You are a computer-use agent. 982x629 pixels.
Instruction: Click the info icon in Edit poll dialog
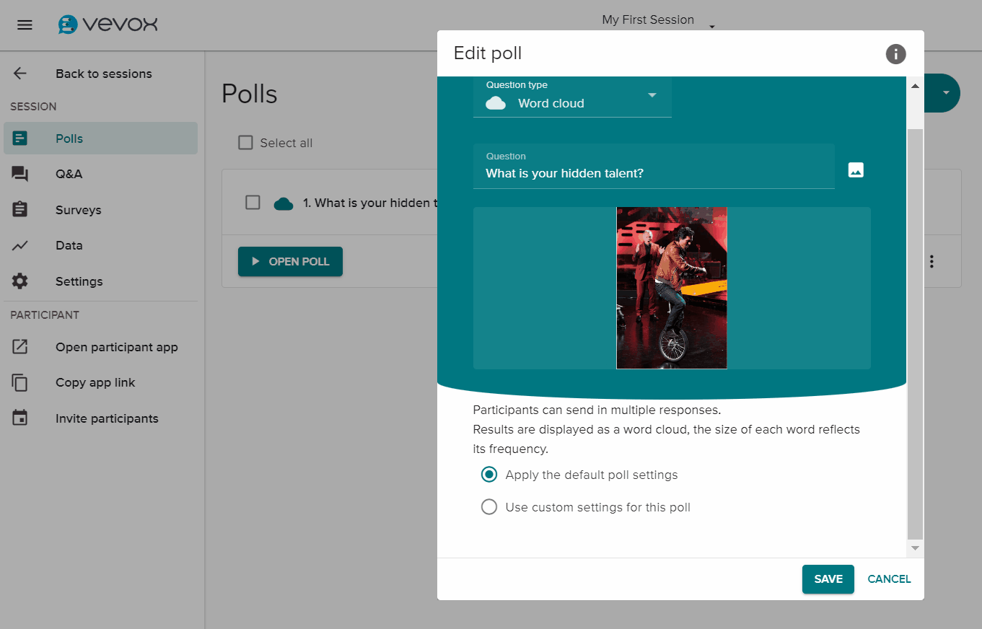click(895, 53)
